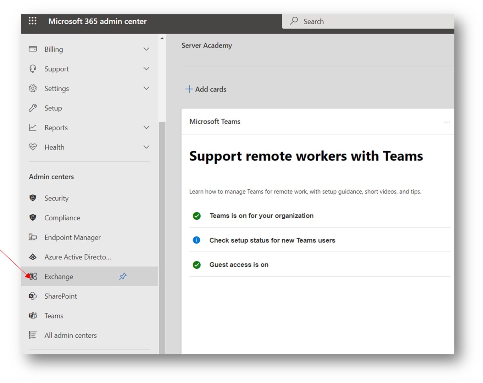Expand the Health section chevron

tap(146, 147)
